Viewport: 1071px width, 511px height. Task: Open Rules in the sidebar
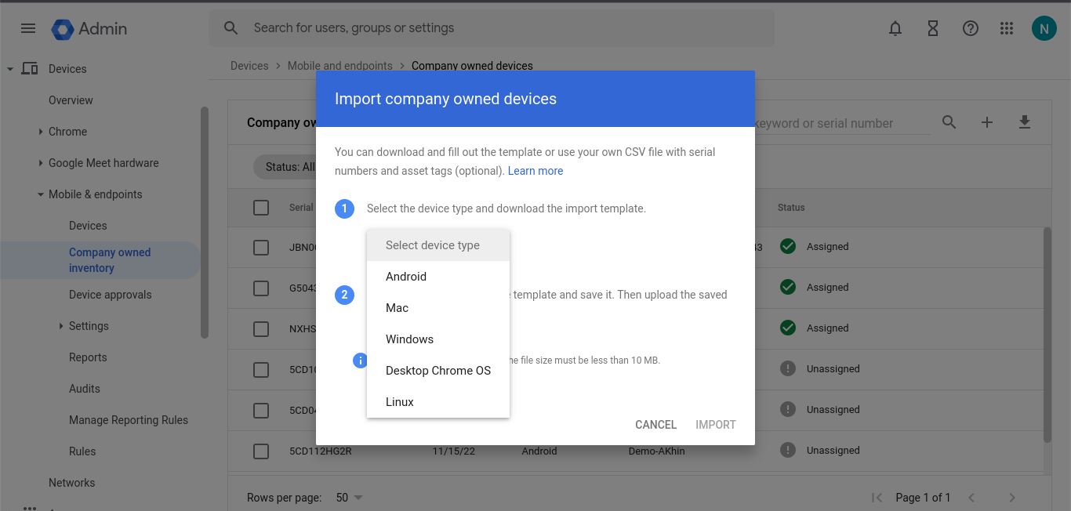(x=82, y=451)
